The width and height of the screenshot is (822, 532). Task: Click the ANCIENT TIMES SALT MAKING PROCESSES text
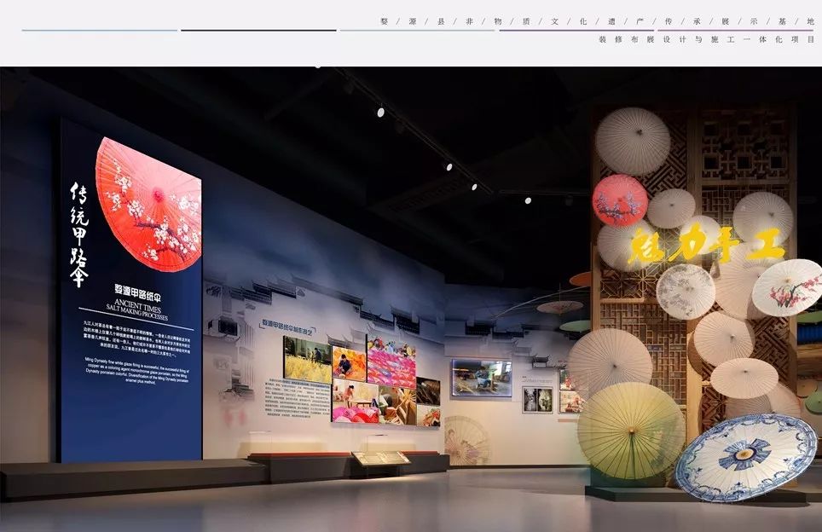point(137,309)
